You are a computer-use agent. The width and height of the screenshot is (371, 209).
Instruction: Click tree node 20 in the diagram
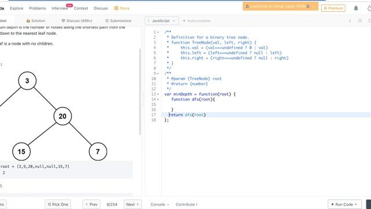63,116
